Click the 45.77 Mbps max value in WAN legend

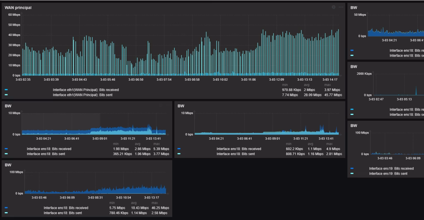tap(332, 95)
